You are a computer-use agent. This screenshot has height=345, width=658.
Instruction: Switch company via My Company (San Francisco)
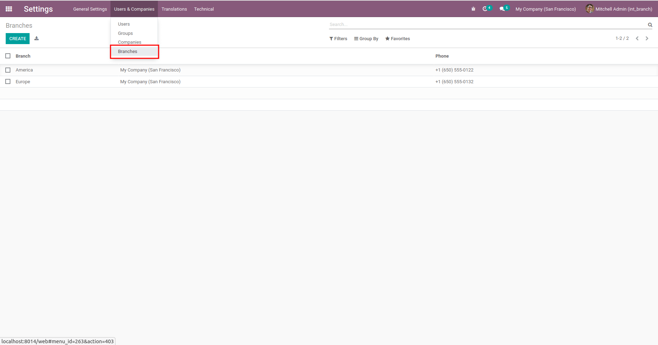[x=545, y=9]
